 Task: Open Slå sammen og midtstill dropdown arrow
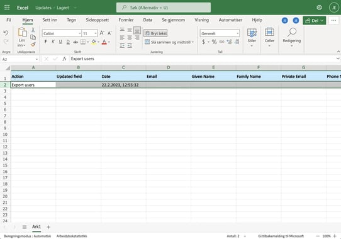pyautogui.click(x=193, y=42)
